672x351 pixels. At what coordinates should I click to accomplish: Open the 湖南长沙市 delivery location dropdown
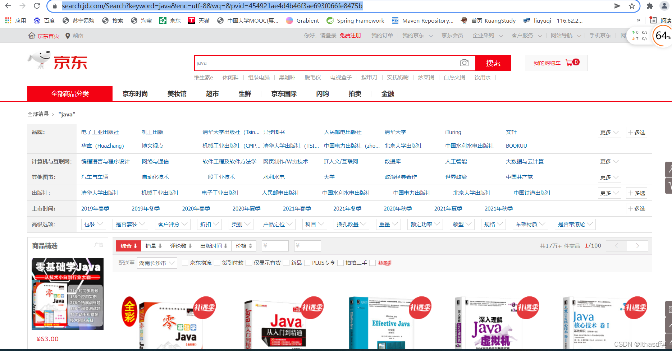tap(157, 263)
